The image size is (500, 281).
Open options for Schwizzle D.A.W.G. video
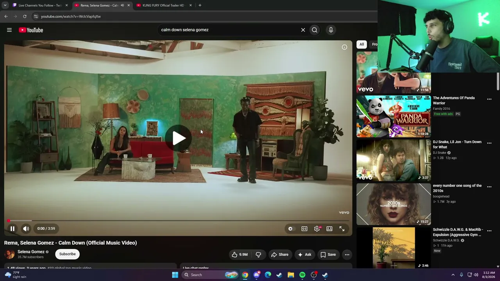pyautogui.click(x=489, y=230)
